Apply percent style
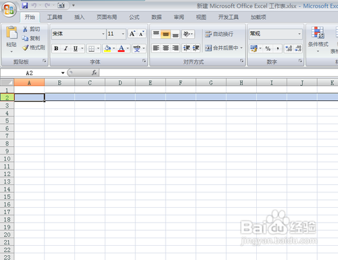The height and width of the screenshot is (260, 338). 268,48
